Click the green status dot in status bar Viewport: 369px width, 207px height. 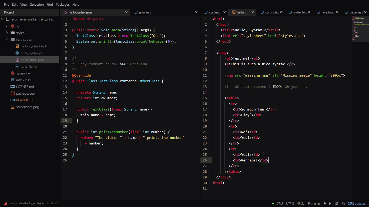273,203
